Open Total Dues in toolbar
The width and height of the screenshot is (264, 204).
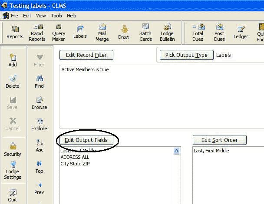[x=198, y=33]
